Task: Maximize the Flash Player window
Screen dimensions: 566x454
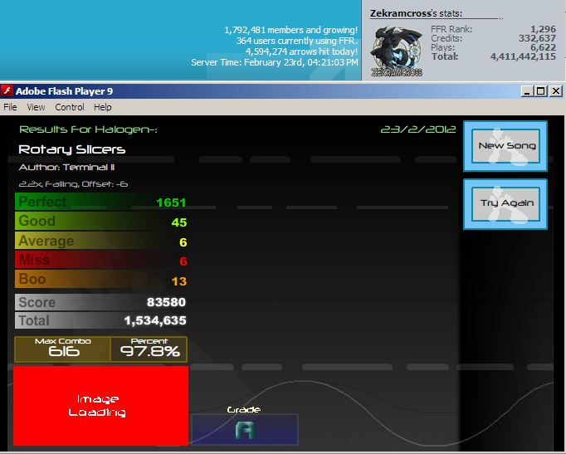Action: click(x=541, y=91)
